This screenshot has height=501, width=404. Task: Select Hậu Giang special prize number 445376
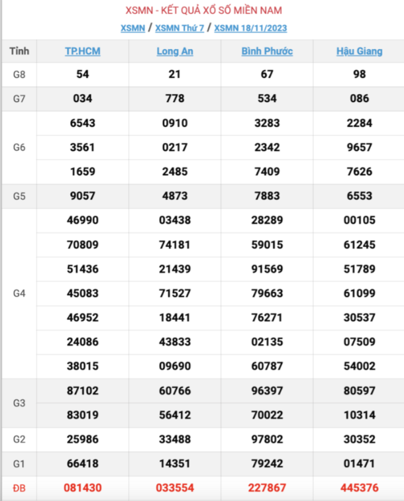(359, 488)
